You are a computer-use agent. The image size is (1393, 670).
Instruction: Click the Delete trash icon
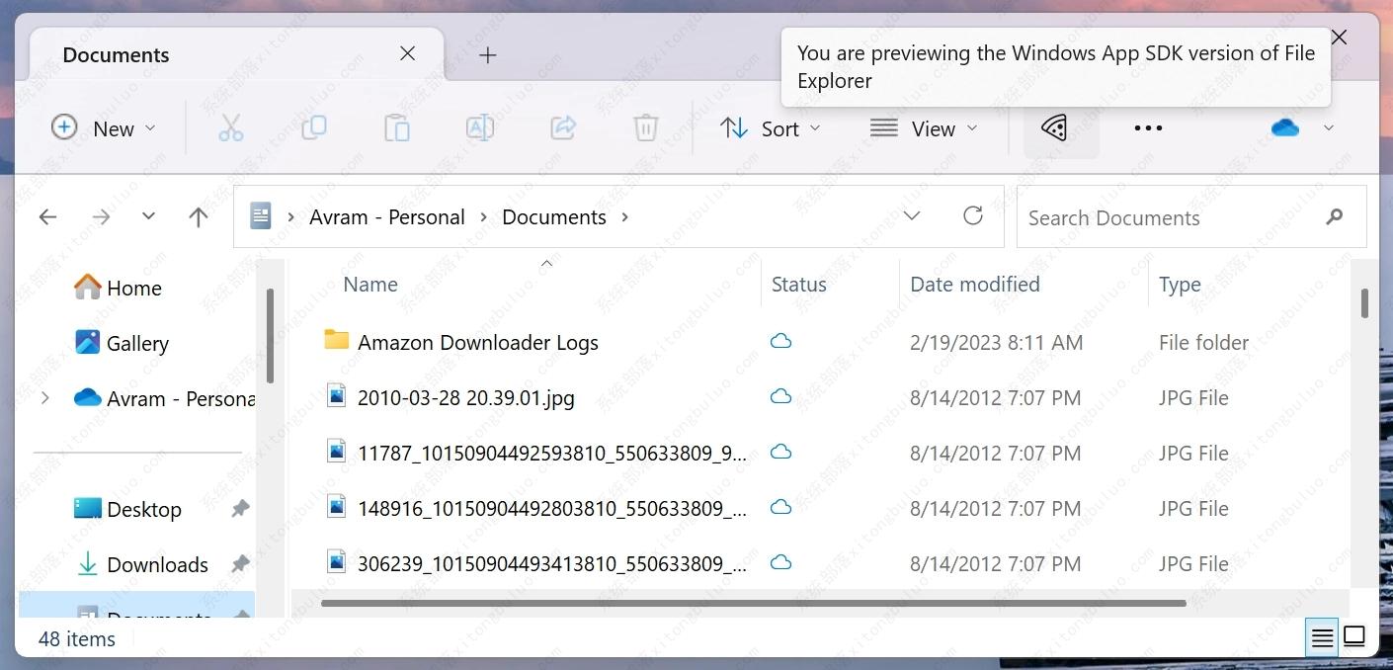[645, 127]
